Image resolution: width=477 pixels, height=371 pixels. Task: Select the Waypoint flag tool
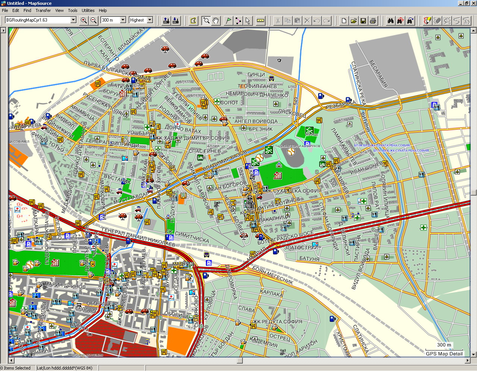[x=228, y=20]
